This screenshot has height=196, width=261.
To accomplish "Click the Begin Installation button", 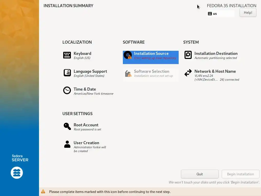I will tap(241, 174).
